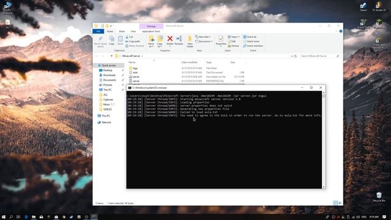391x220 pixels.
Task: Sort by the Type column header
Action: pyautogui.click(x=209, y=62)
